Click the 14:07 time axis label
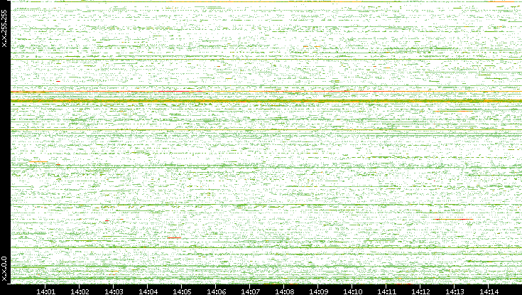 point(250,291)
